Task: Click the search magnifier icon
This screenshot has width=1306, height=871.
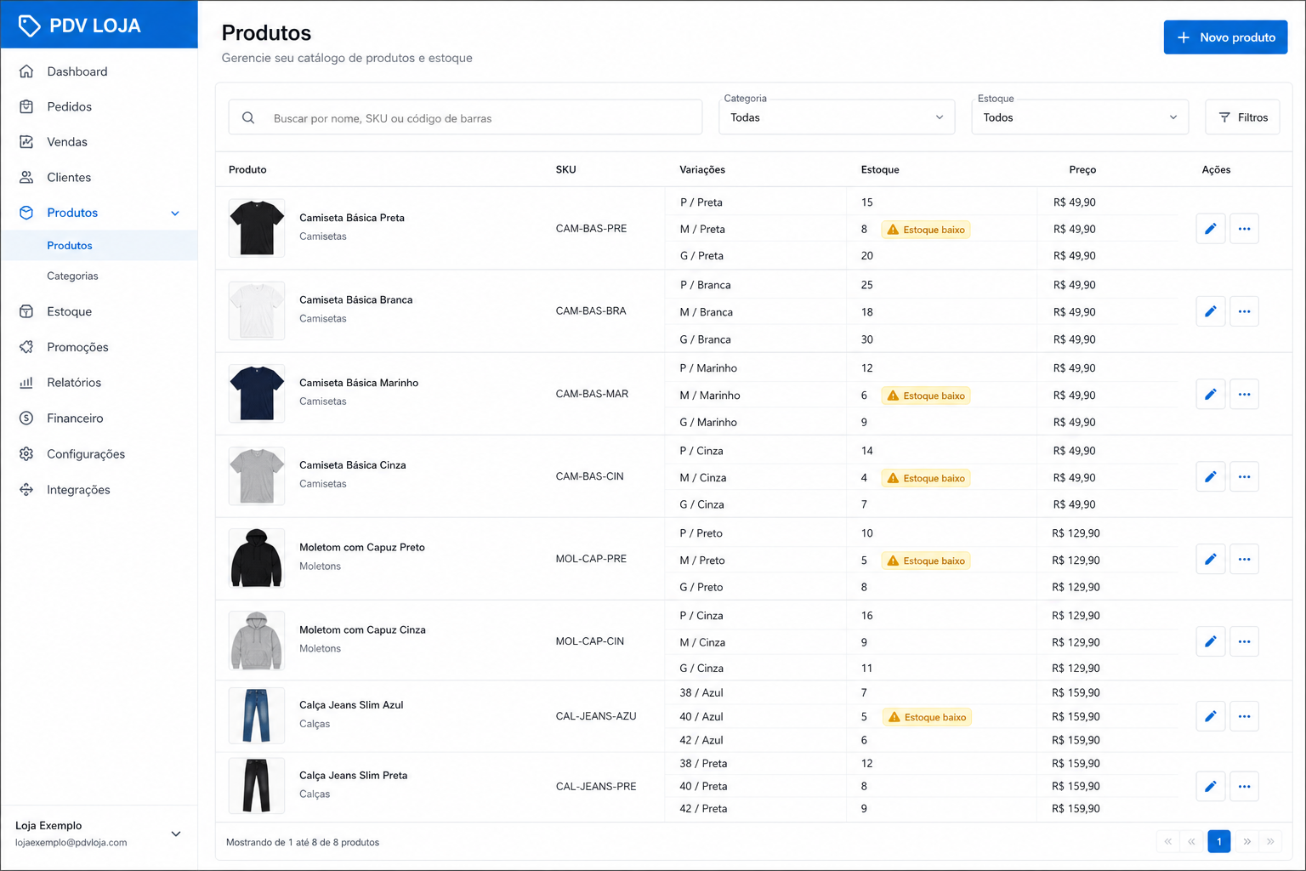Action: click(248, 118)
